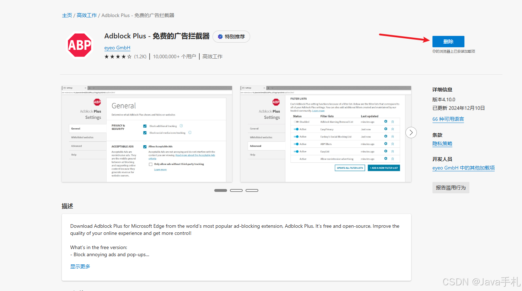
Task: Expand description with 显示更多
Action: [80, 266]
